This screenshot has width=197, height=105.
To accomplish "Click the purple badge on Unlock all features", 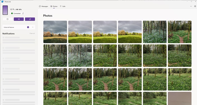I will [x=28, y=27].
